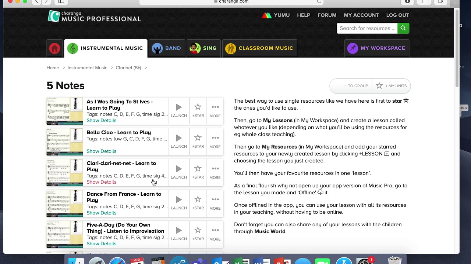Viewport: 471px width, 264px height.
Task: Go to Clarinet (B♭) breadcrumb
Action: point(128,68)
